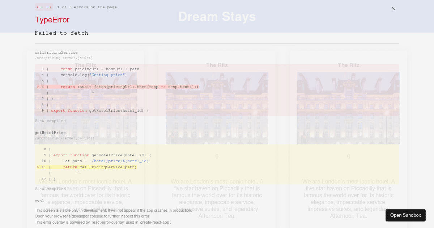
Task: Click the Failed to fetch error message
Action: click(x=61, y=33)
